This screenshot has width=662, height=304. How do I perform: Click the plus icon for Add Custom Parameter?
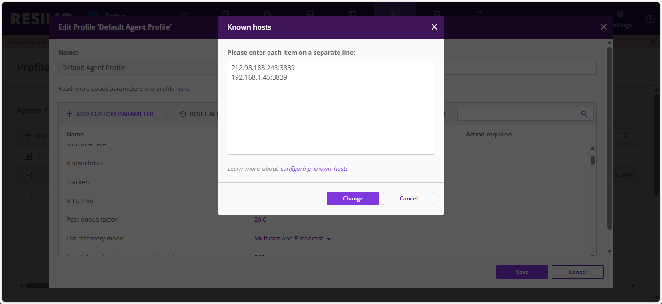[70, 114]
